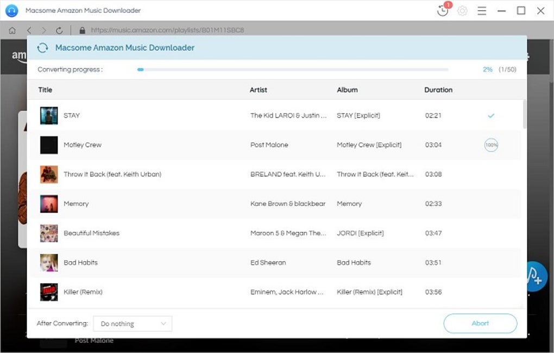Click the refresh icon in dialog header
This screenshot has height=353, width=554.
42,48
